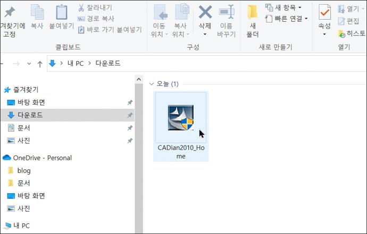This screenshot has height=234, width=367.
Task: Click Open (열기) in the ribbon
Action: tap(352, 9)
